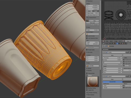Toggle Solidify modifier render visibility icon
Viewport: 131px width, 98px height.
127,52
